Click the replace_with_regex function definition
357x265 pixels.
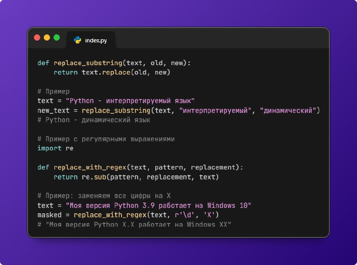(90, 168)
